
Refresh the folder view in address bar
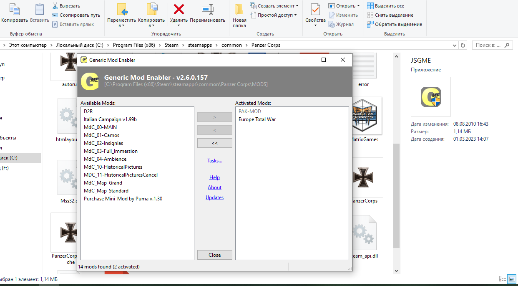[x=463, y=45]
